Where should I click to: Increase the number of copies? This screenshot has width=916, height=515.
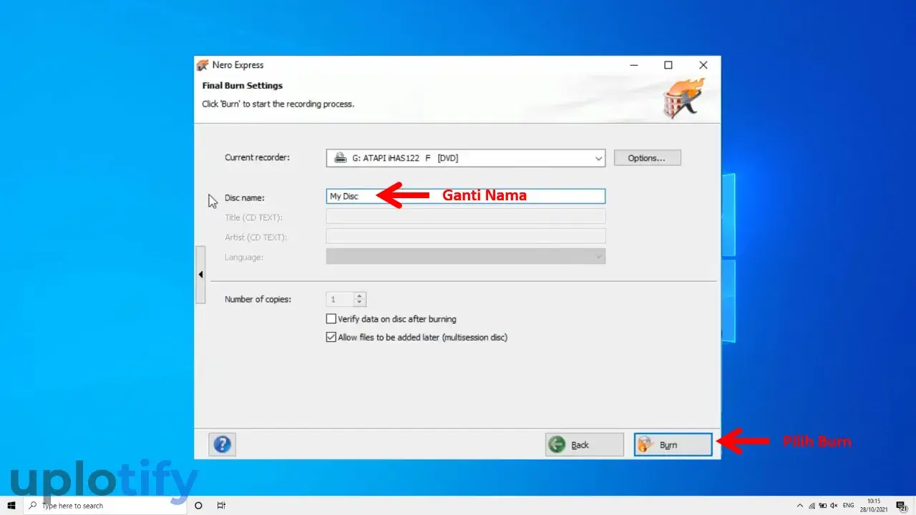(x=360, y=296)
